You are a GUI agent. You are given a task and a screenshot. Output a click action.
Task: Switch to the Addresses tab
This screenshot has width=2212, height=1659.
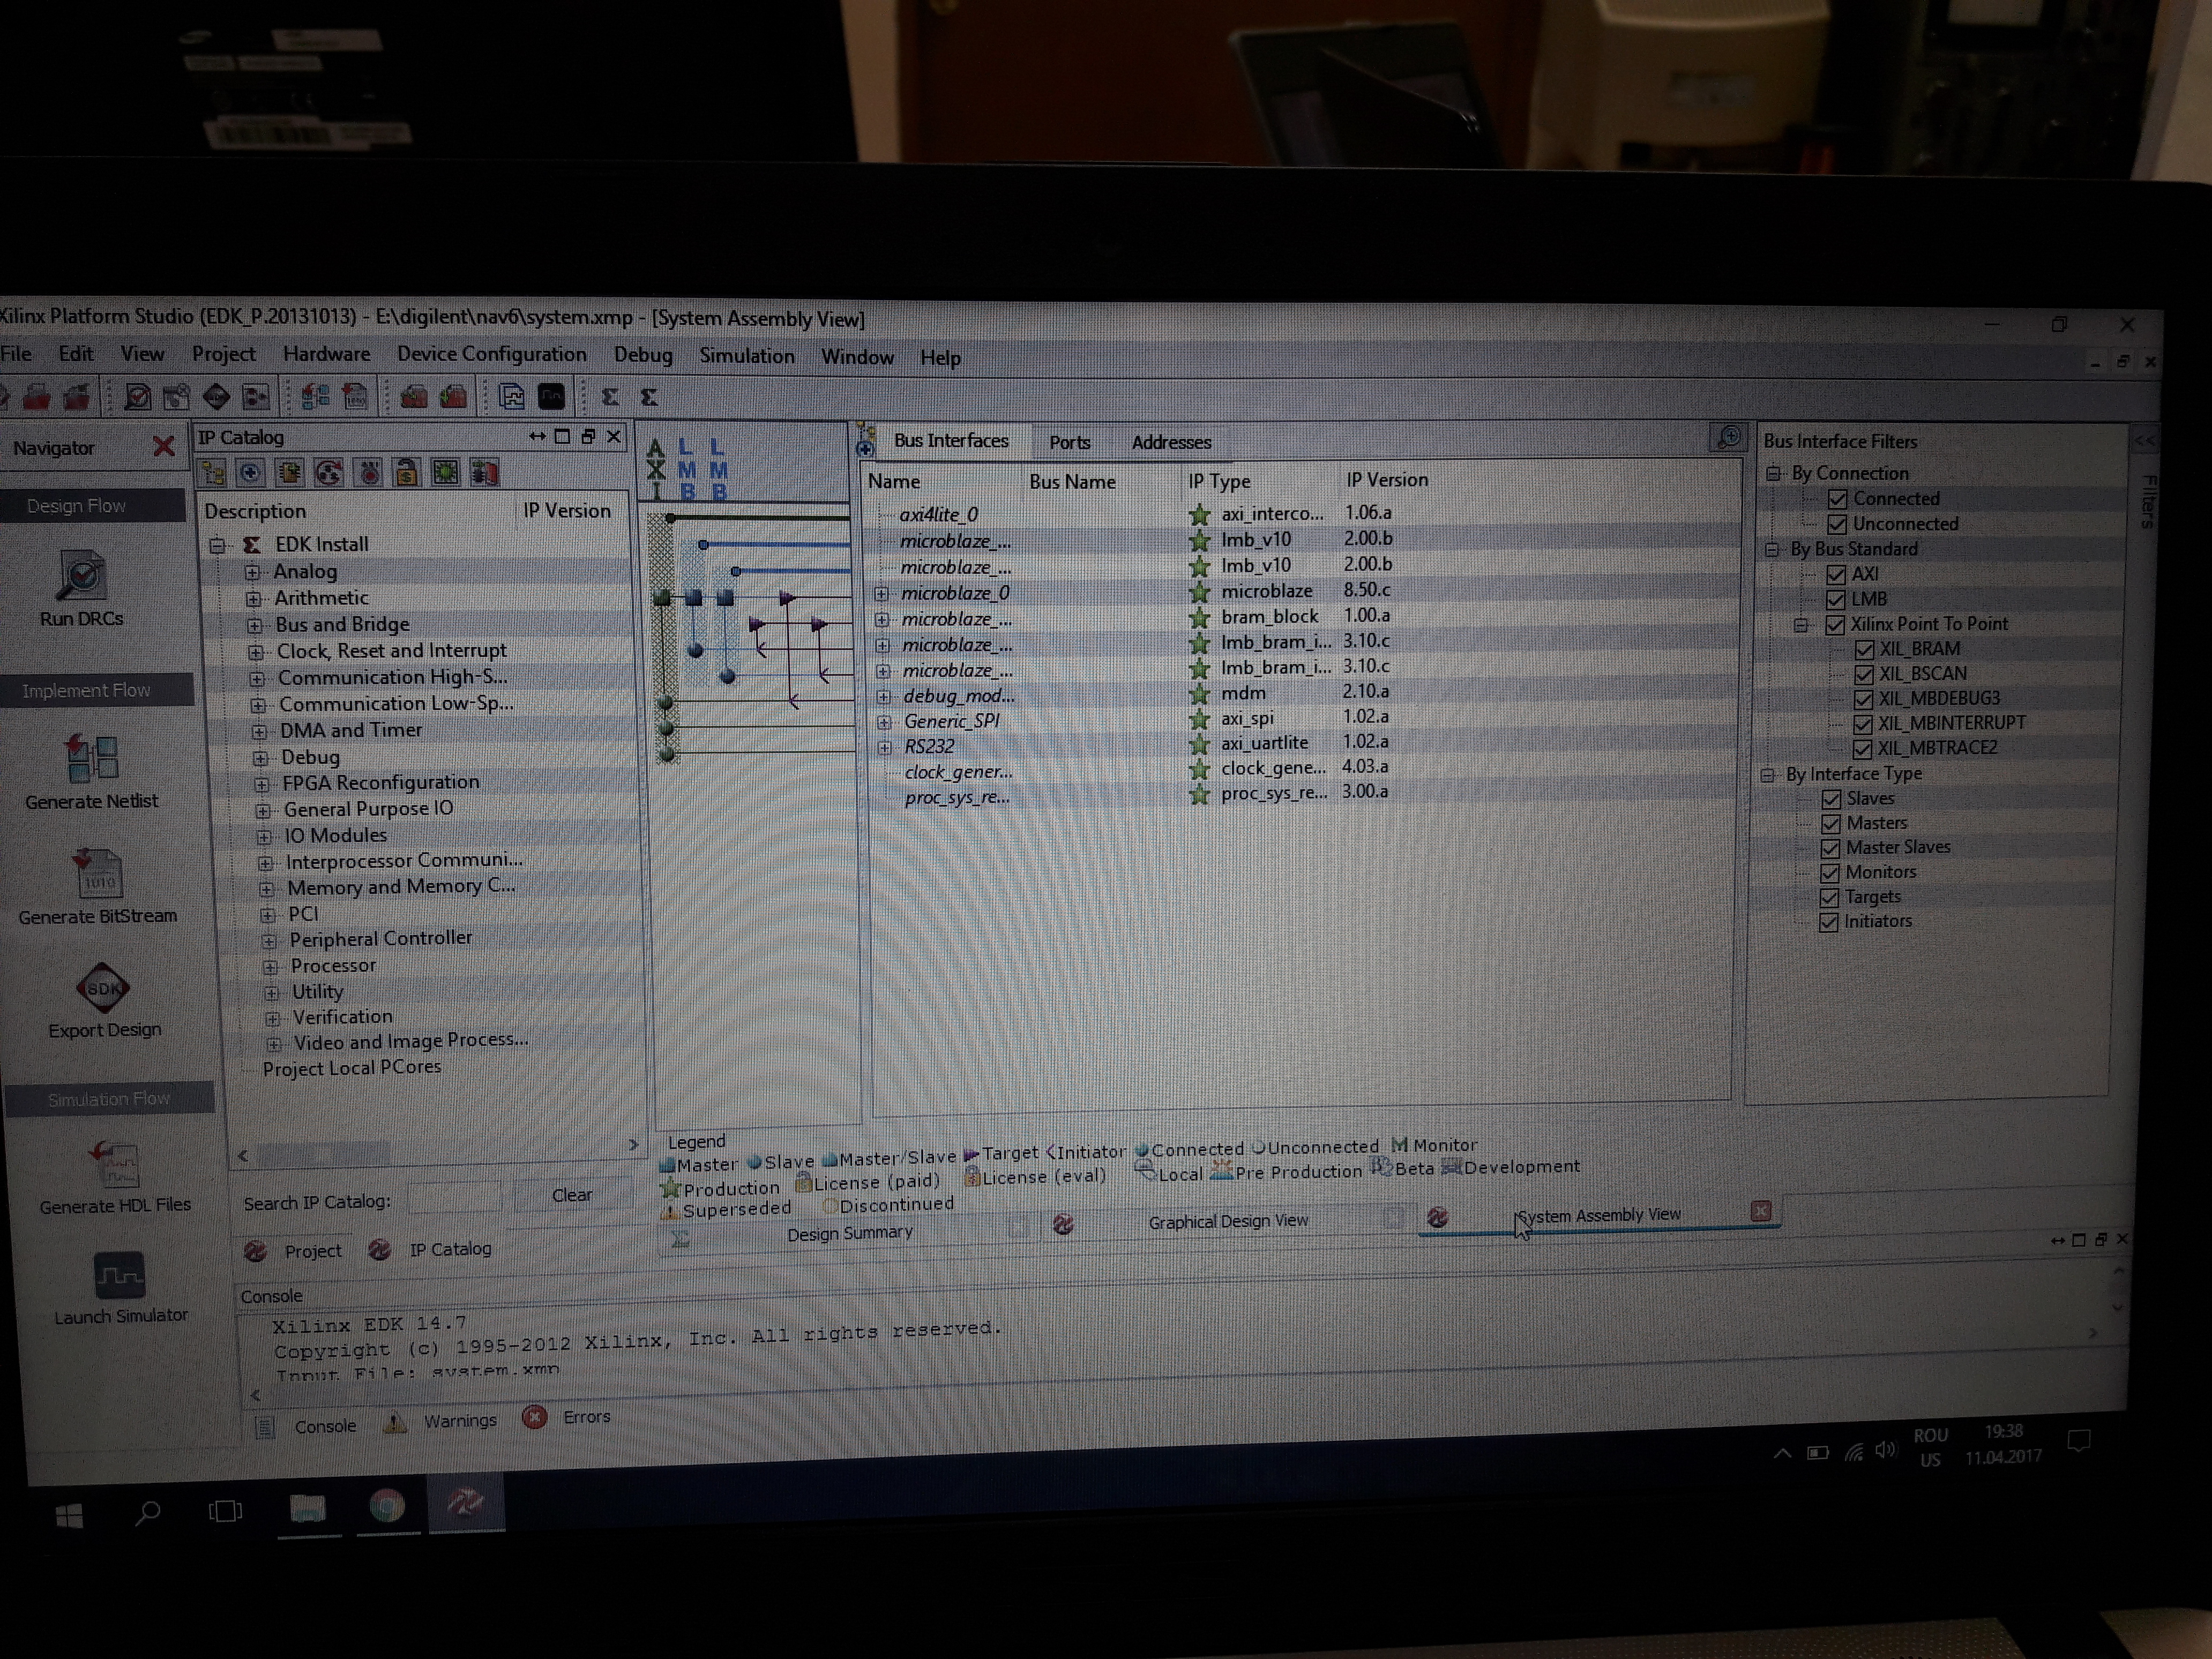[1171, 442]
